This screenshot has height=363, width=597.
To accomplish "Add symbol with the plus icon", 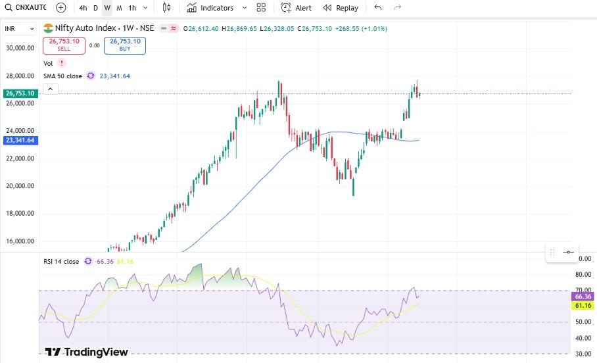I will tap(60, 8).
